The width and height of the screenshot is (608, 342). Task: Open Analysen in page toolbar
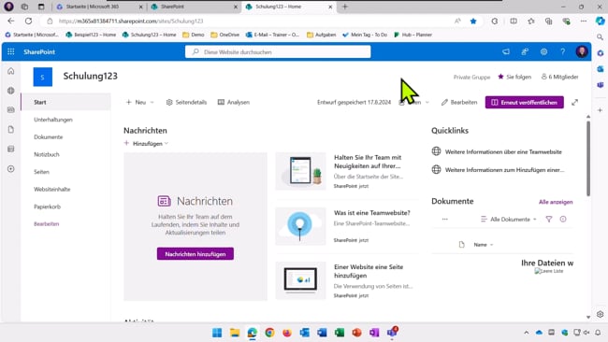(234, 102)
